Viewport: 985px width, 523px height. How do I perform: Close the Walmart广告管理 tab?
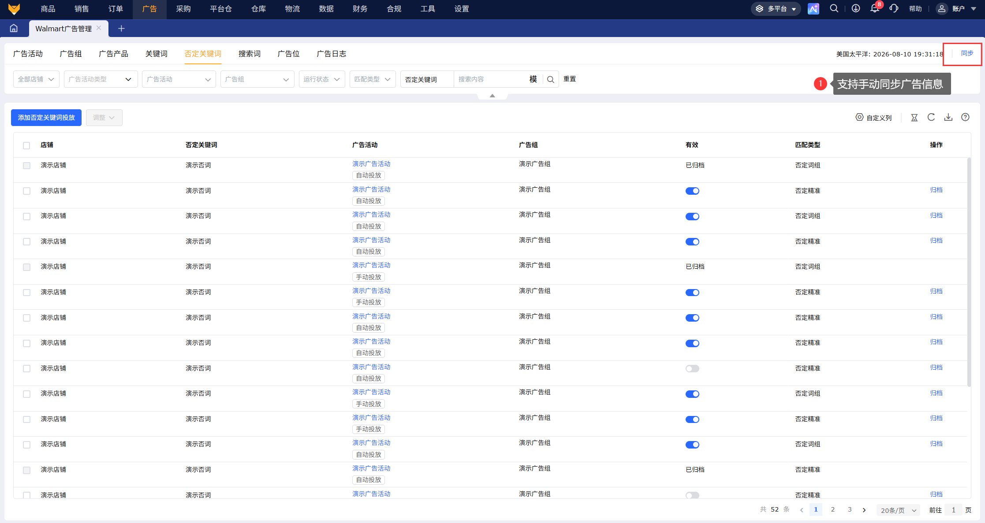click(99, 28)
